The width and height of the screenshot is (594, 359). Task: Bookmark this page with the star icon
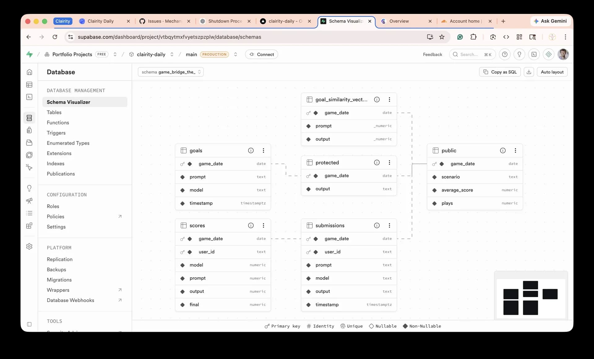442,37
